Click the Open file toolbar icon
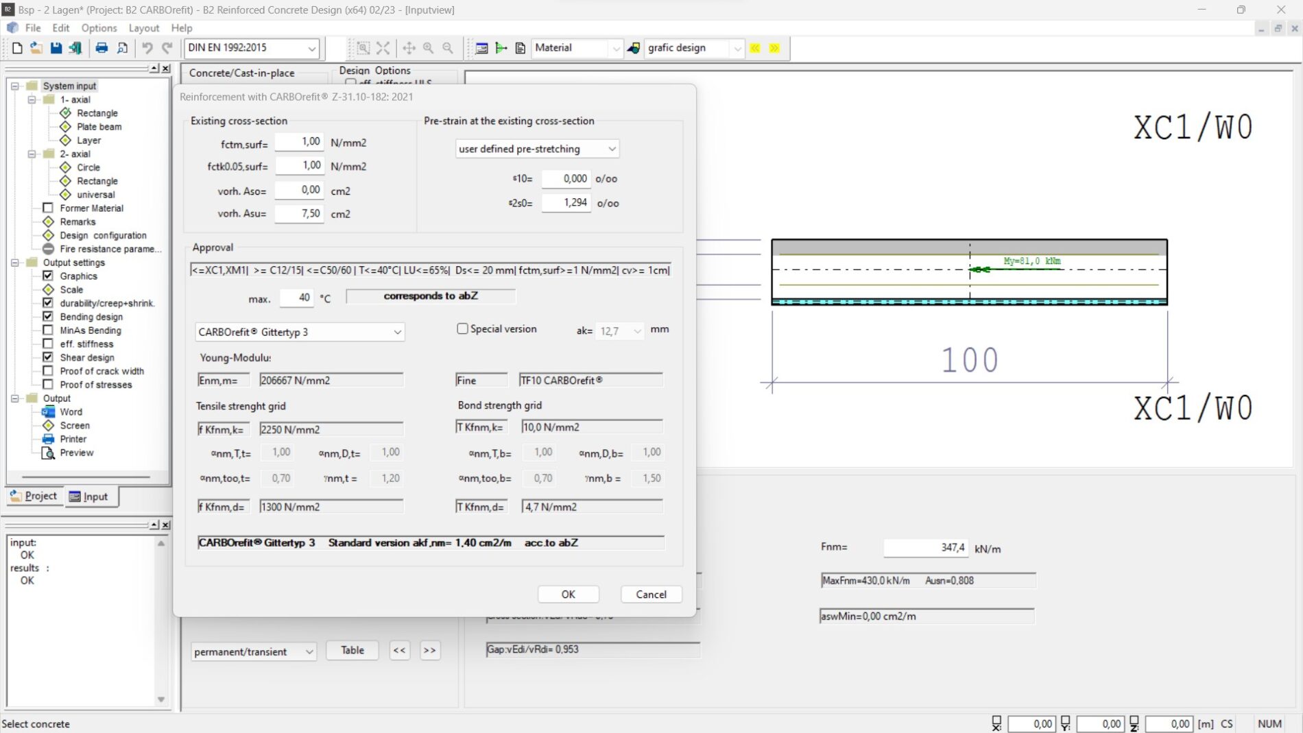 pyautogui.click(x=36, y=48)
